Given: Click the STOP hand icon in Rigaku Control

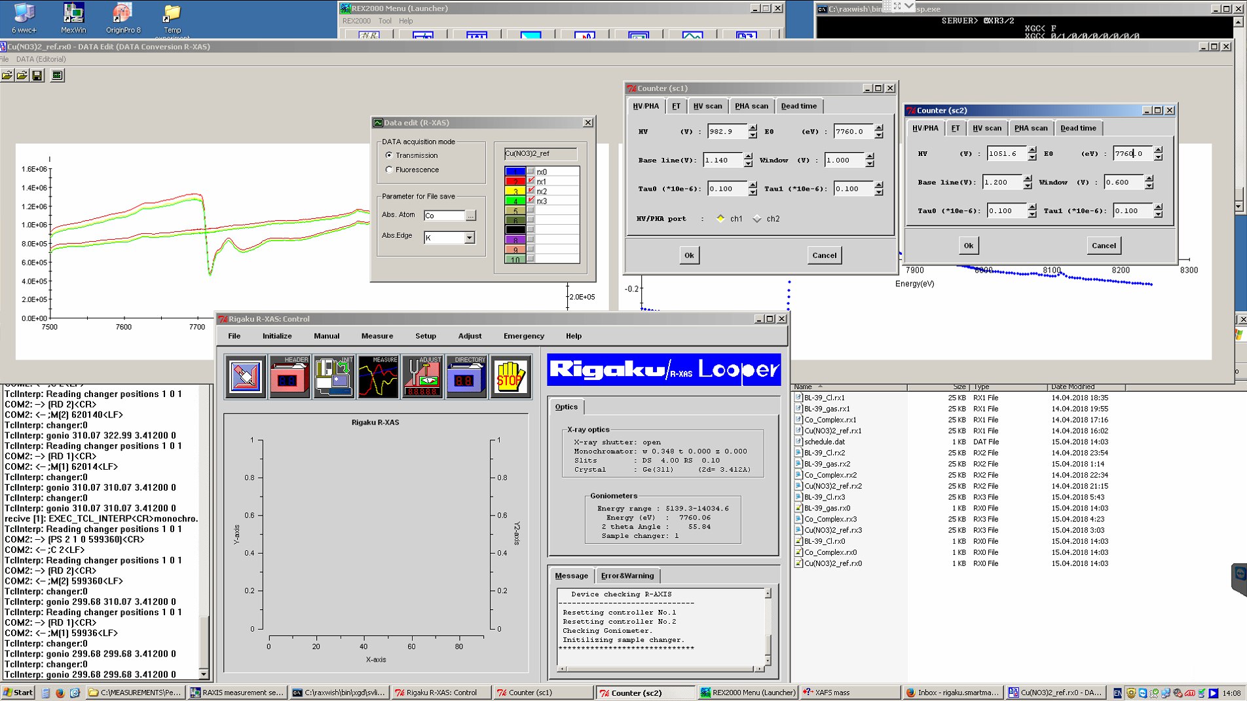Looking at the screenshot, I should [x=511, y=377].
